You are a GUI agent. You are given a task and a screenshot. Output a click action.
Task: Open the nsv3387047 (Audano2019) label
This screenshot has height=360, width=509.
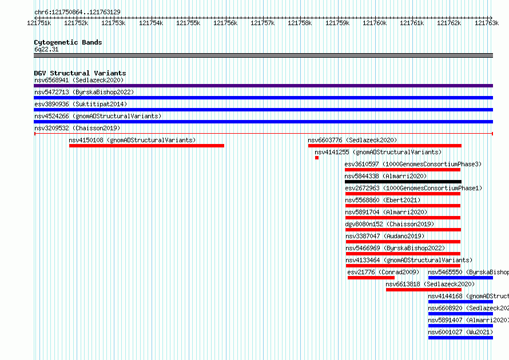[385, 236]
